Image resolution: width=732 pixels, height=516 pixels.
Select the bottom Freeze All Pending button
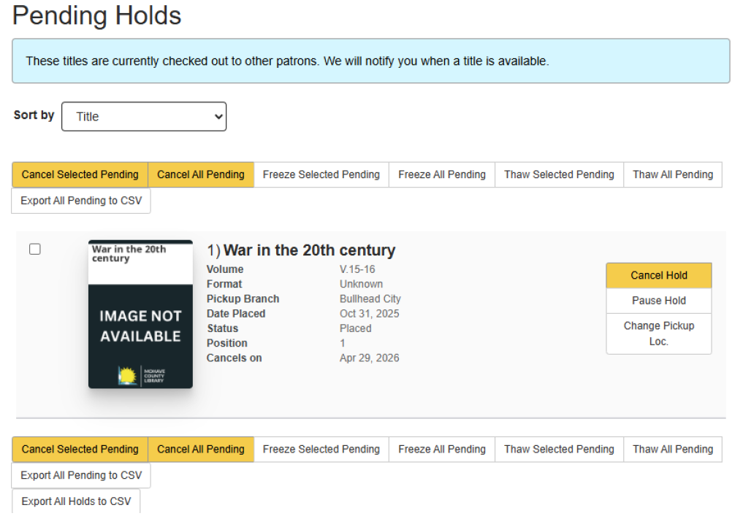pyautogui.click(x=441, y=450)
